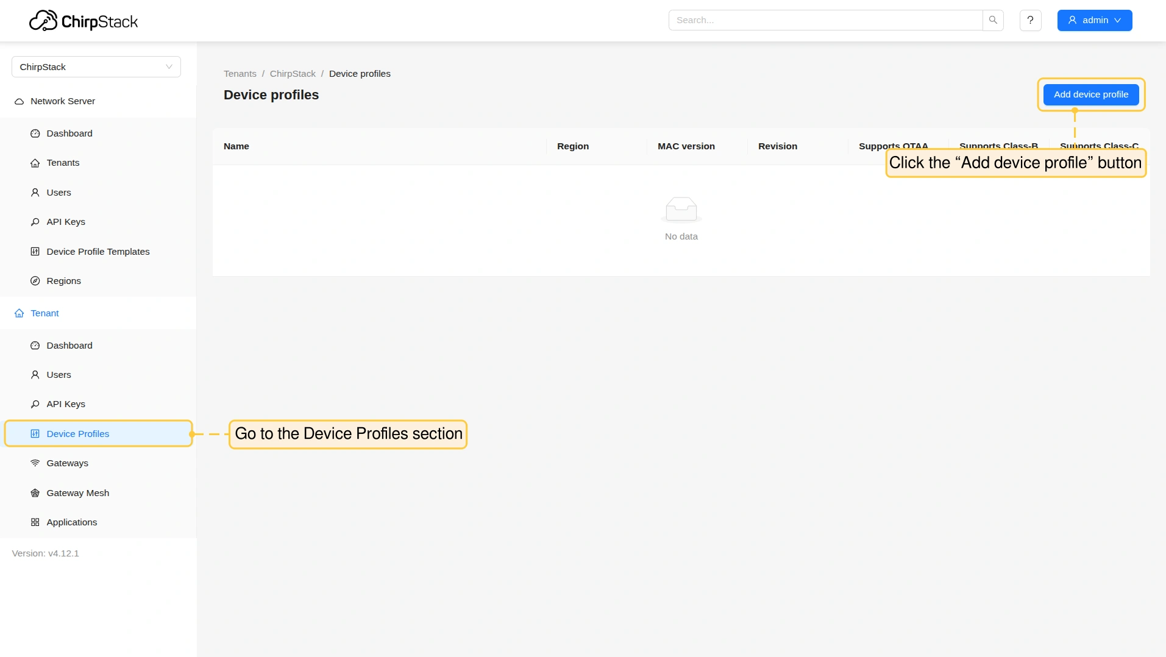Viewport: 1166px width, 657px height.
Task: Click the Network Server cloud icon
Action: tap(20, 101)
